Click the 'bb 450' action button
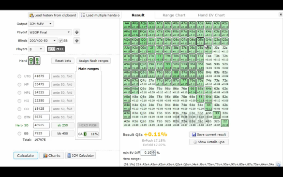The width and height of the screenshot is (283, 177). coord(62,133)
